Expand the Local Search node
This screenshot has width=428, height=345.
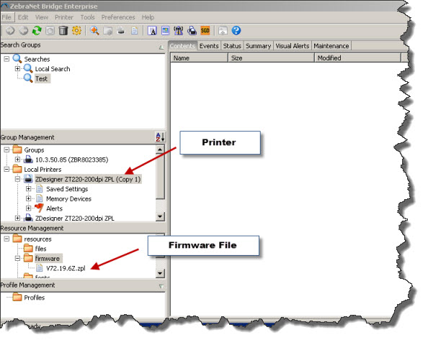17,68
